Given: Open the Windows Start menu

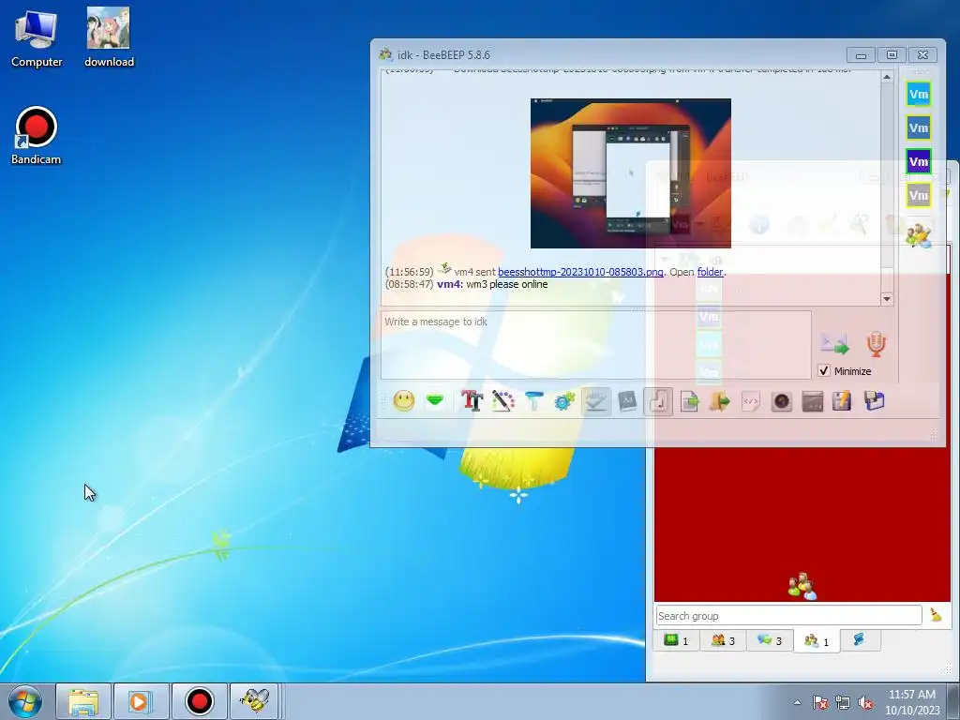Looking at the screenshot, I should click(x=25, y=701).
